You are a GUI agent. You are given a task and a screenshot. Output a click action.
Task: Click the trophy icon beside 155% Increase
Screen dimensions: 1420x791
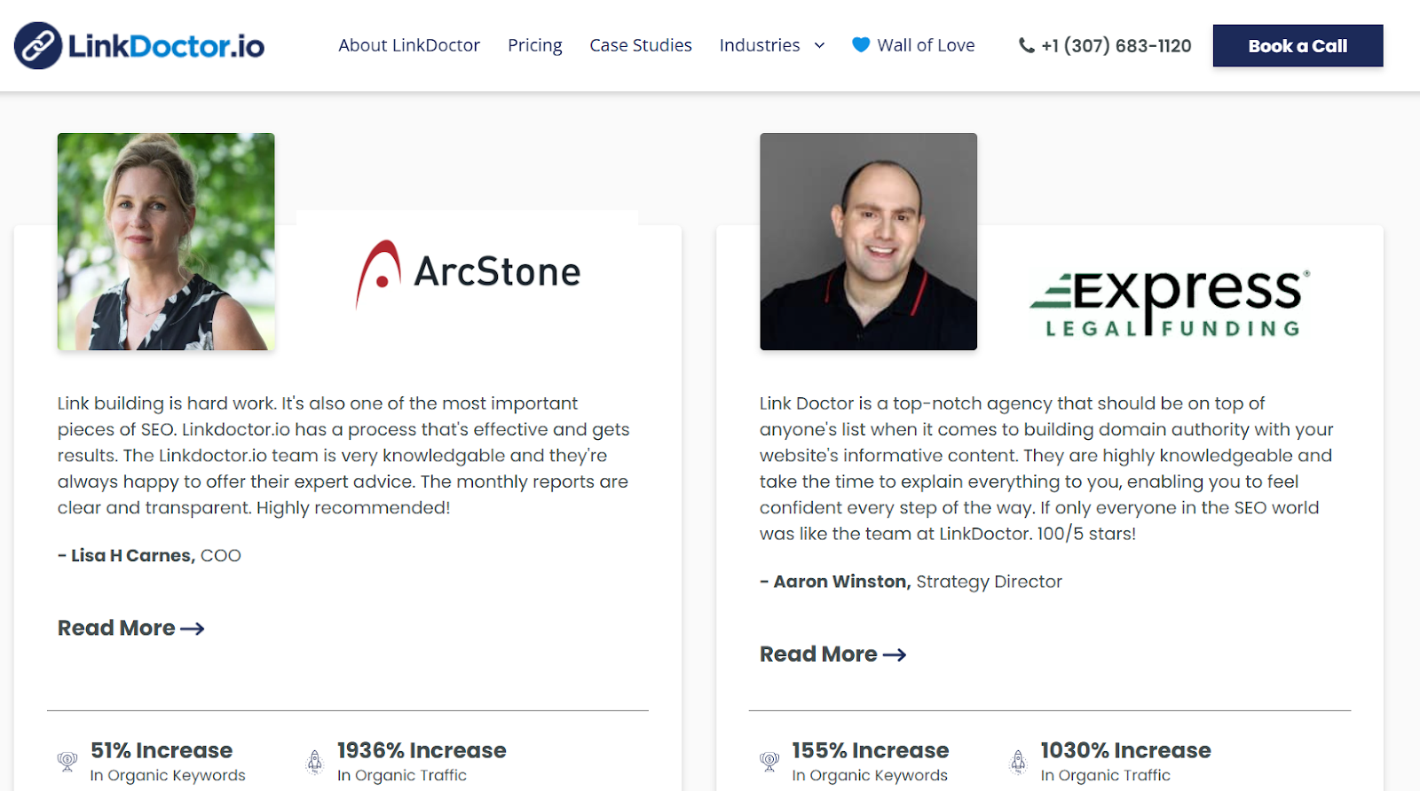click(x=769, y=761)
